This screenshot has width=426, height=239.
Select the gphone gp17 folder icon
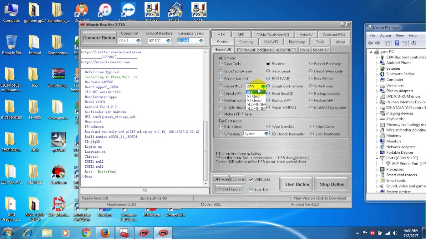pos(35,13)
